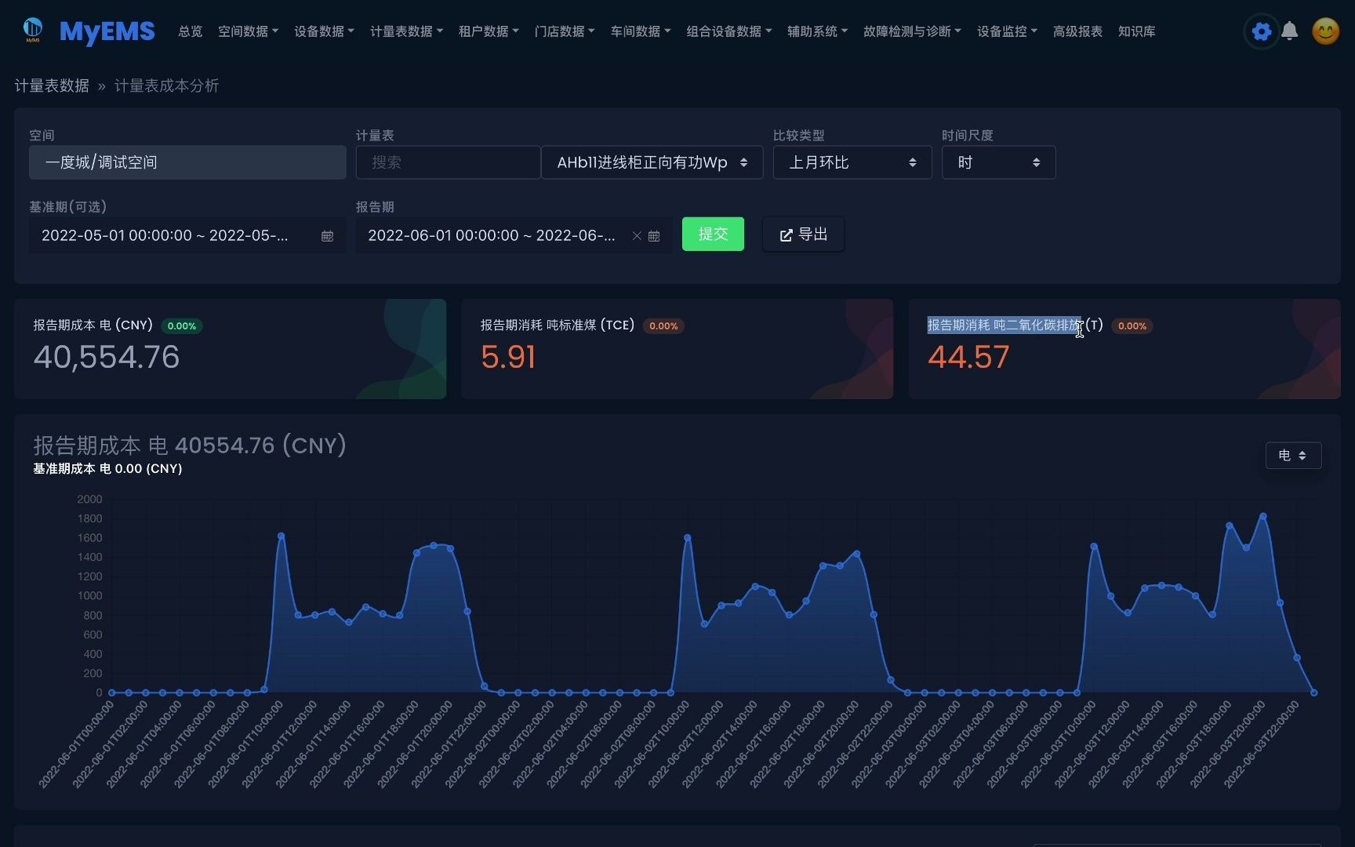The height and width of the screenshot is (847, 1355).
Task: Click highlighted 报告期消耗 吨二氧化碳排放 label
Action: click(1004, 325)
